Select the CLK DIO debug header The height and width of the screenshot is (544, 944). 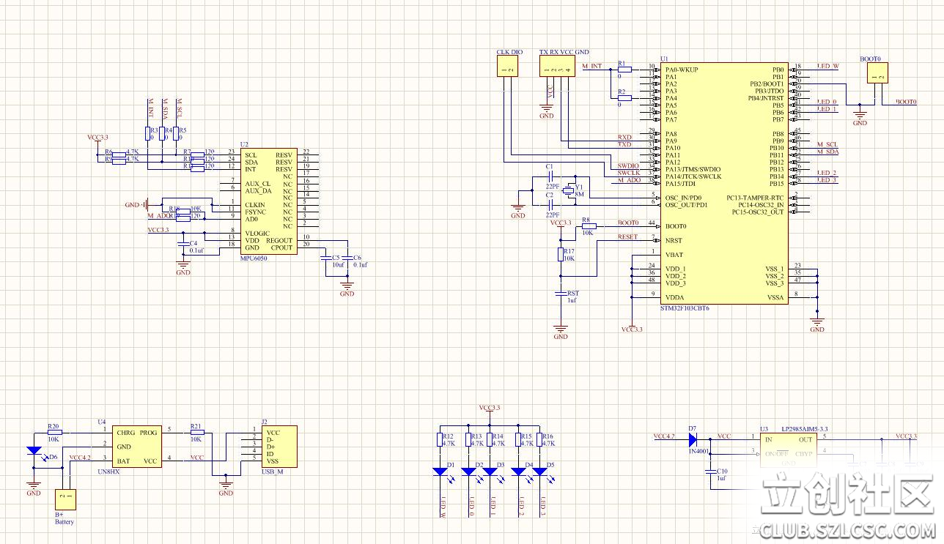coord(507,66)
